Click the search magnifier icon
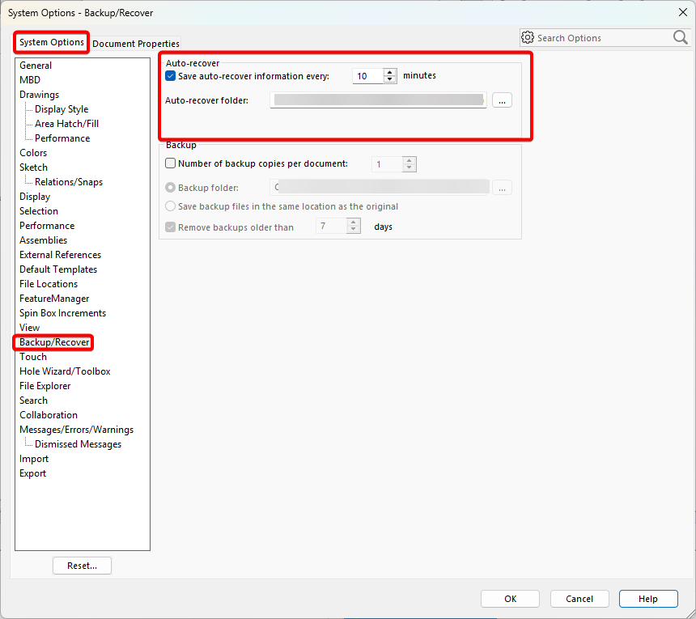Screen dimensions: 696x619 coord(680,38)
